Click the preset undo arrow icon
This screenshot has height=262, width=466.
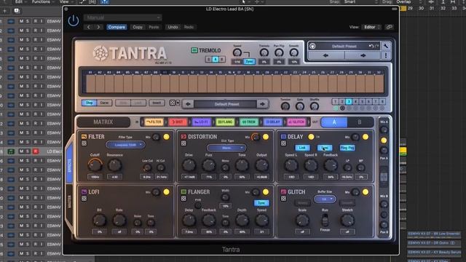(371, 46)
